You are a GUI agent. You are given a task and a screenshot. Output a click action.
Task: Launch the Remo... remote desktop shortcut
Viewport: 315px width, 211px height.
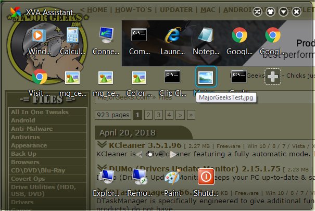[x=140, y=183]
